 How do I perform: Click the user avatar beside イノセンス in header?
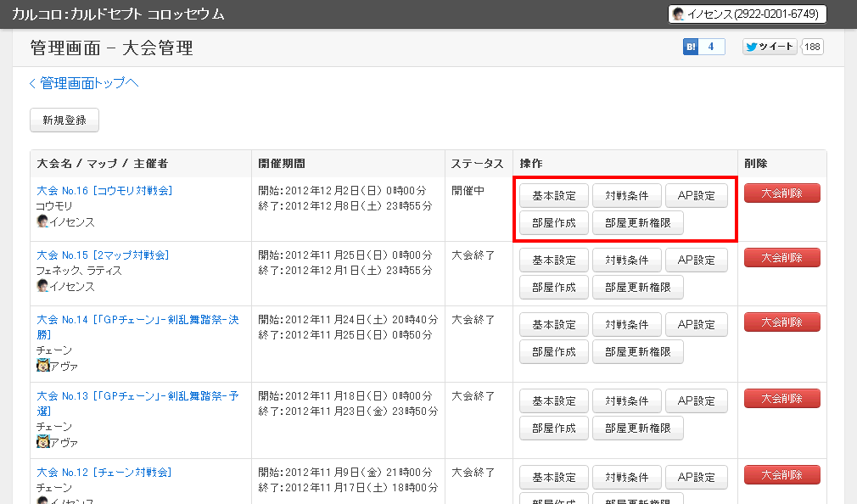(x=678, y=14)
